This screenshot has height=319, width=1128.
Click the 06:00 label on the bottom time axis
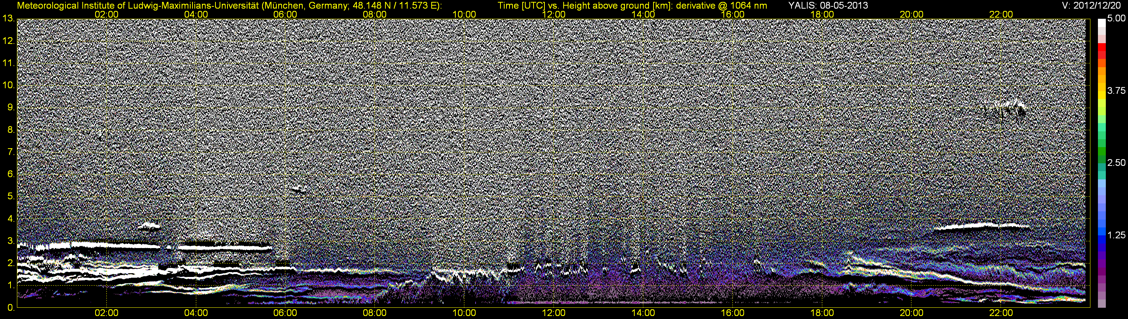point(285,313)
